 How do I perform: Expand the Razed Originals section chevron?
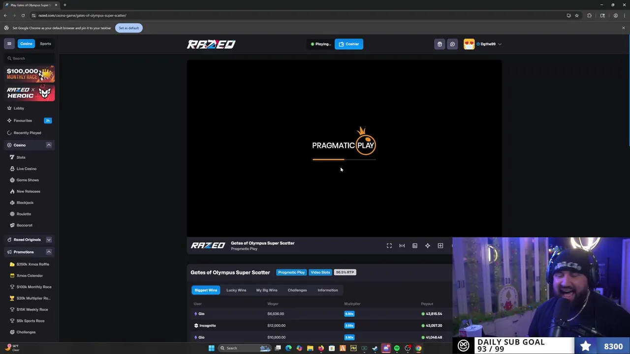coord(49,239)
